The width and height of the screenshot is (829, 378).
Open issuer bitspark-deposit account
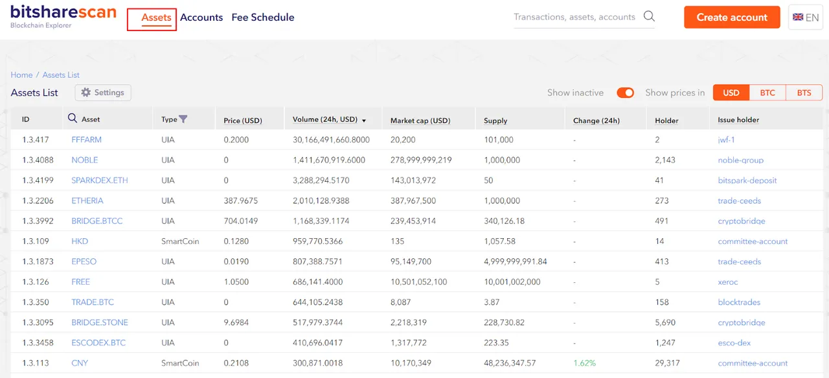(747, 181)
